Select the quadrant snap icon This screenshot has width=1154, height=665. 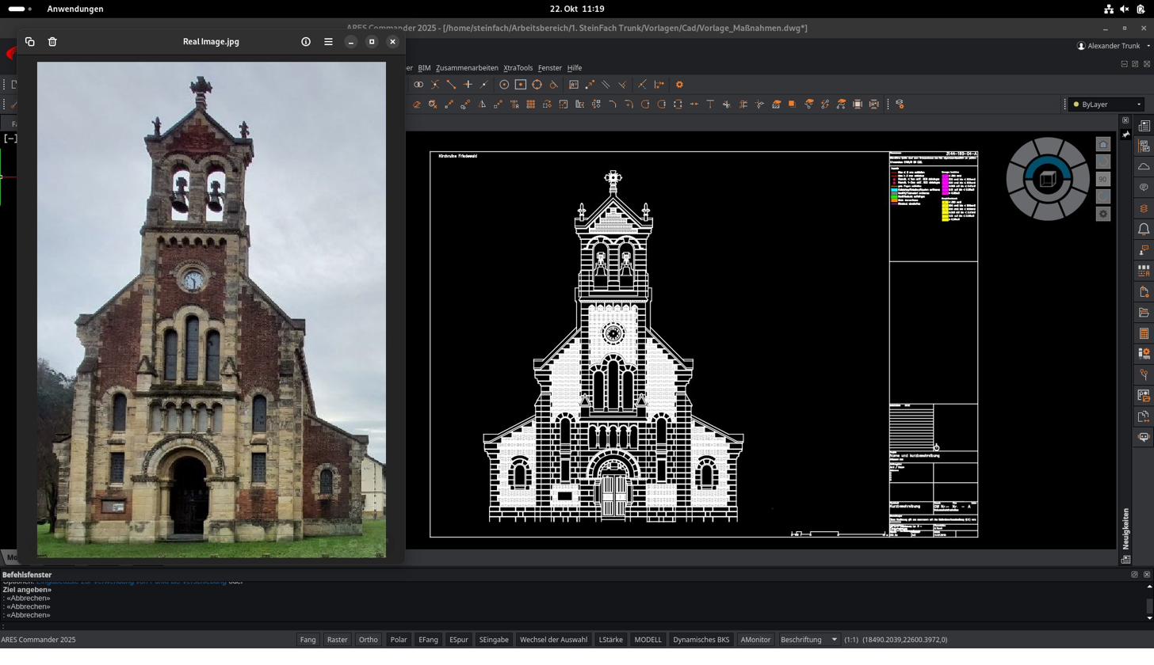point(537,85)
